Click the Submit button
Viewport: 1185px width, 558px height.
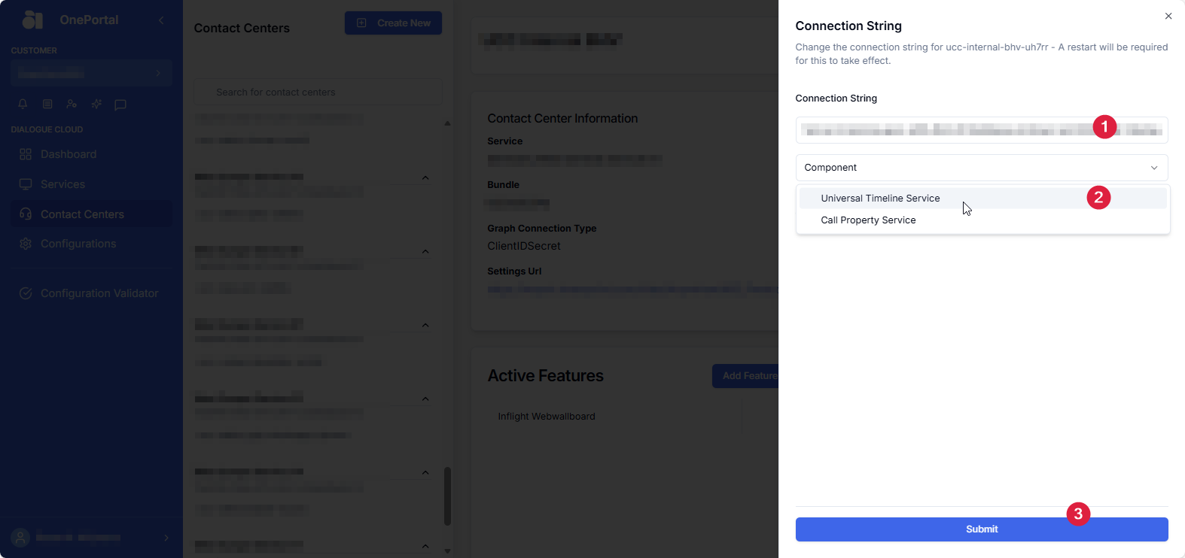[981, 529]
